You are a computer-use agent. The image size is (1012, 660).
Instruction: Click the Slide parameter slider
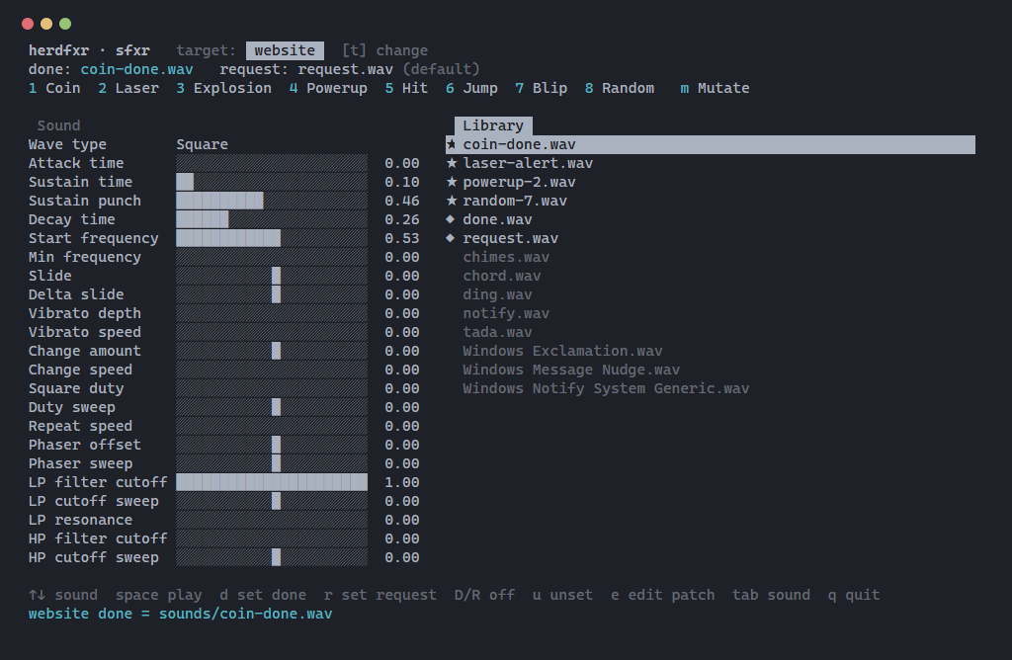click(x=272, y=276)
